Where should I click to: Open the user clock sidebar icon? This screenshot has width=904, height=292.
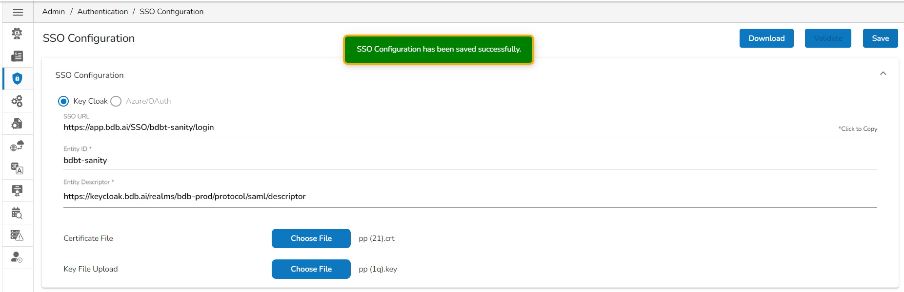coord(17,257)
